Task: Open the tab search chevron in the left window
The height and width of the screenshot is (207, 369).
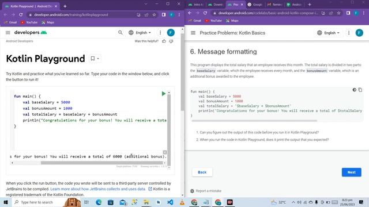Action: click(x=146, y=4)
